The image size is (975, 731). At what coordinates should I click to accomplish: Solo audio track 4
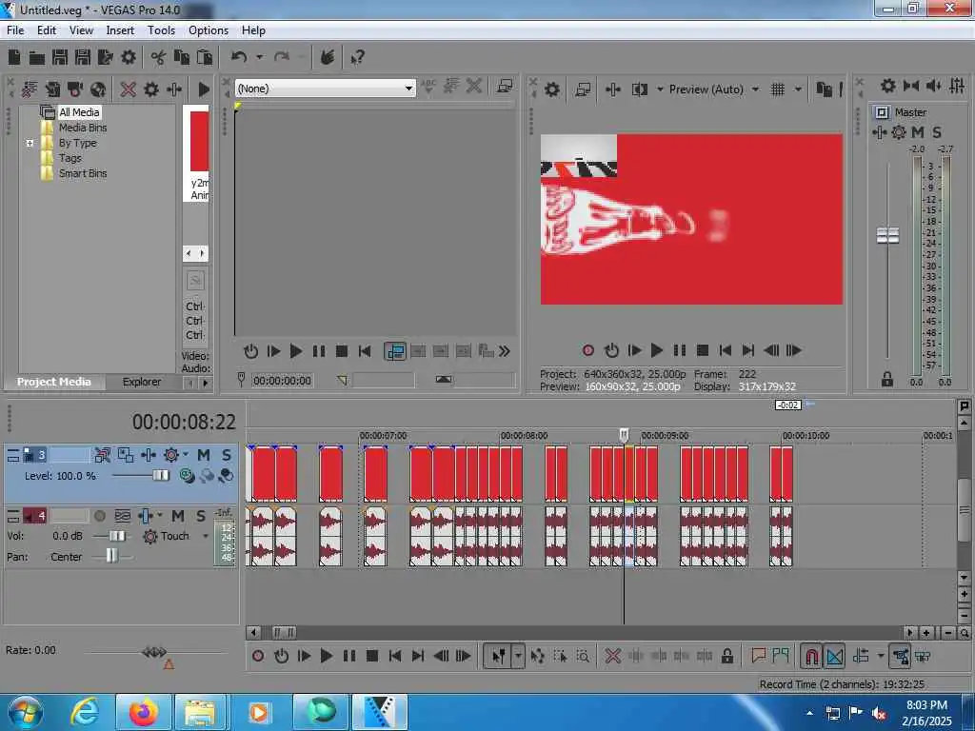pyautogui.click(x=201, y=516)
